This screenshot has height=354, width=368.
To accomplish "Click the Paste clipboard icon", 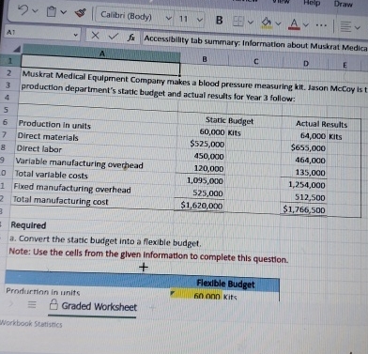I will point(52,12).
